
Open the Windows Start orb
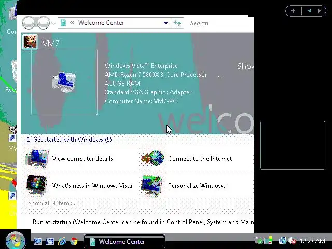(x=16, y=241)
